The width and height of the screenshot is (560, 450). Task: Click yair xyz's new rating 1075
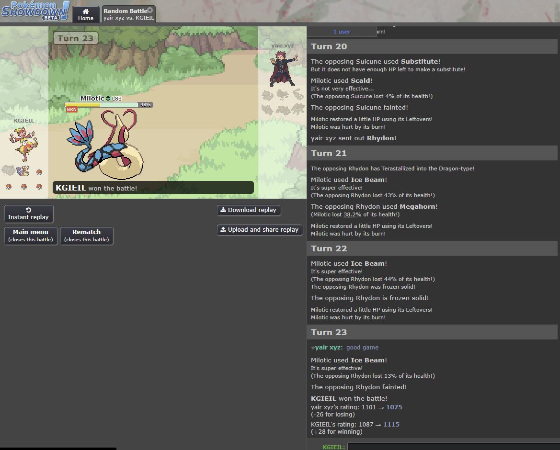[x=394, y=407]
